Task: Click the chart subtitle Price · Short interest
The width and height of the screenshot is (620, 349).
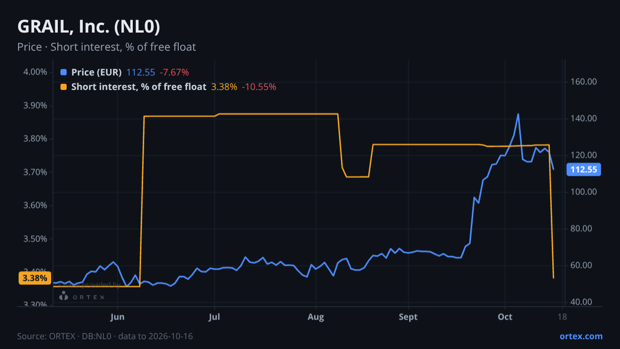Action: (x=106, y=47)
